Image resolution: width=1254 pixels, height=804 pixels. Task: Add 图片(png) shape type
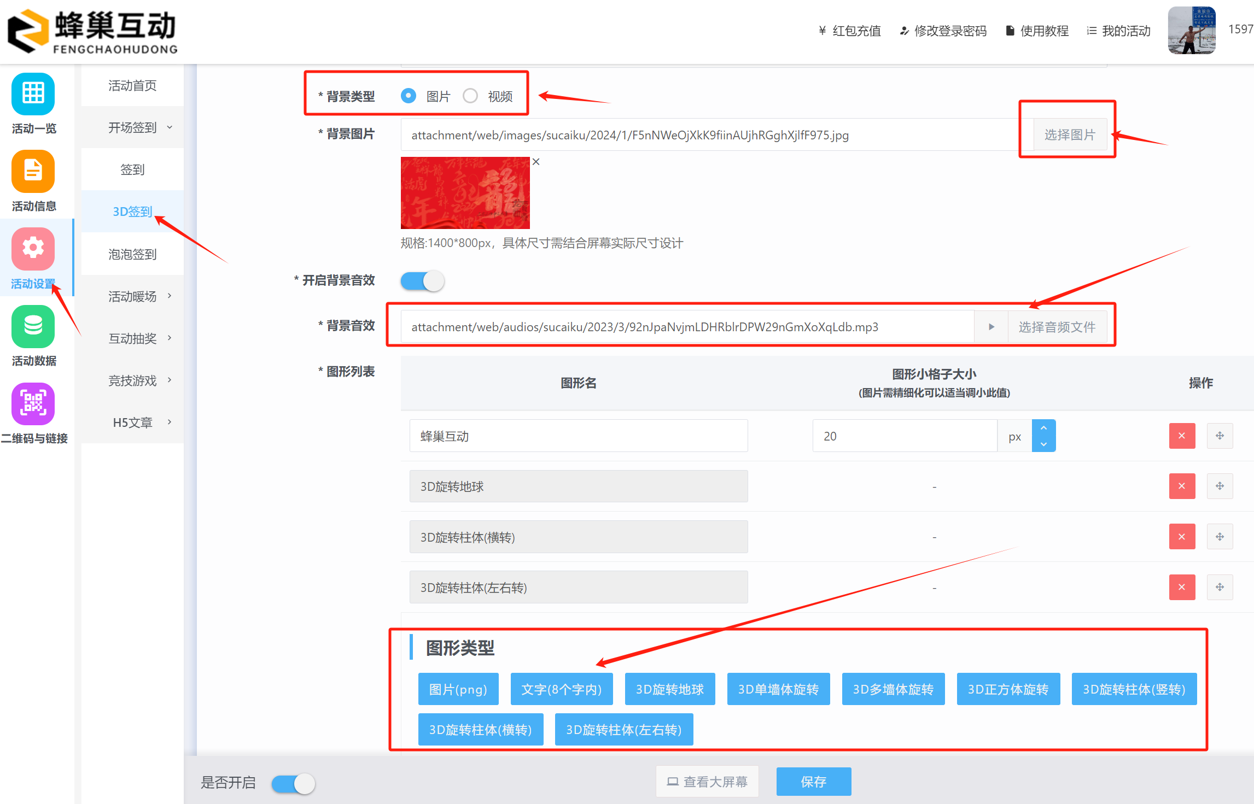click(458, 689)
